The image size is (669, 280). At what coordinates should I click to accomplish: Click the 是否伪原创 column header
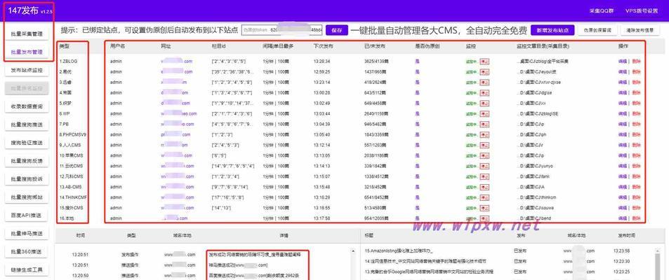pos(427,45)
